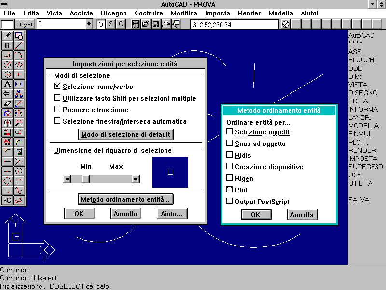
Task: Check Selezione oggetti in ordering dialog
Action: point(230,131)
